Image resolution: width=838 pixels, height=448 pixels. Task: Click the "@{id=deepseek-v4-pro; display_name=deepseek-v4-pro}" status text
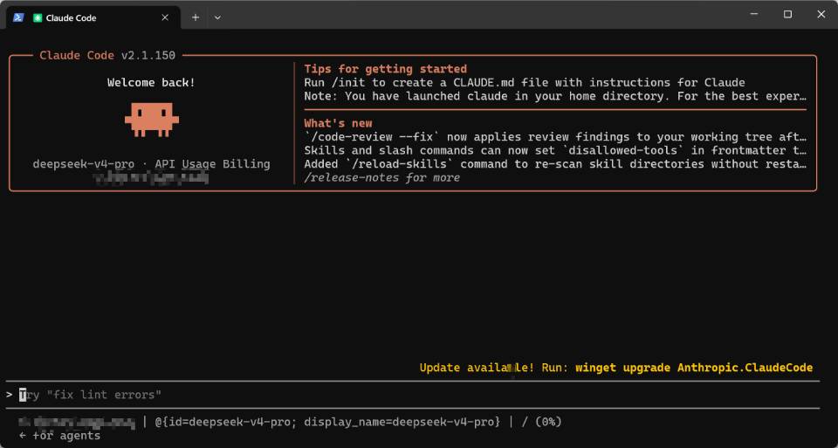pyautogui.click(x=327, y=423)
